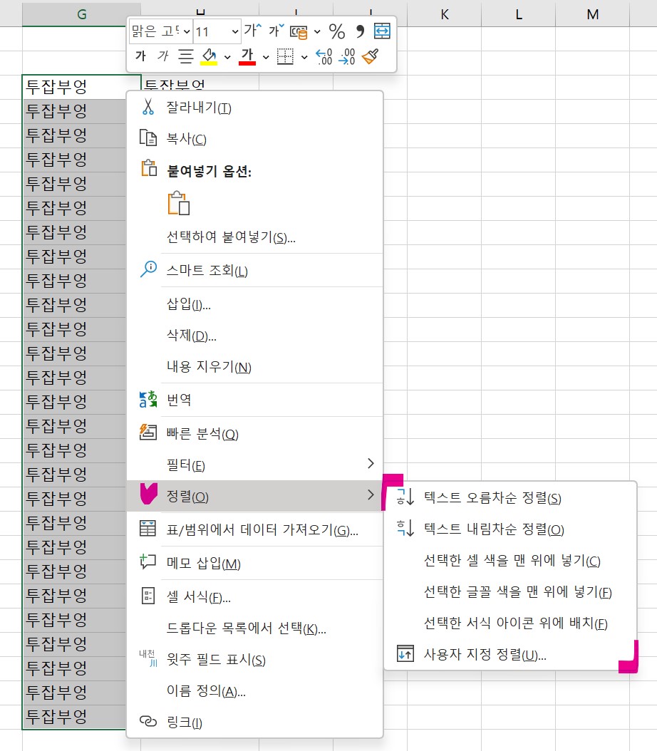Select 이름 정의(A)...
Screen dimensions: 657x751
pos(255,690)
